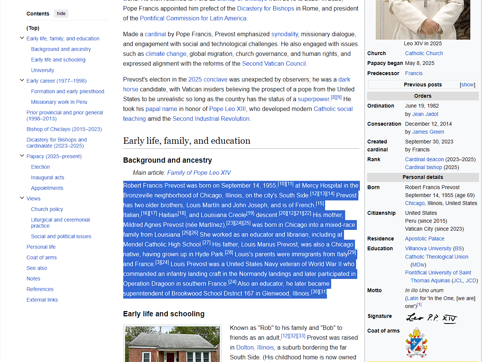Open citation [27] after Mendel Catholic High School
The height and width of the screenshot is (362, 482).
coord(206,243)
